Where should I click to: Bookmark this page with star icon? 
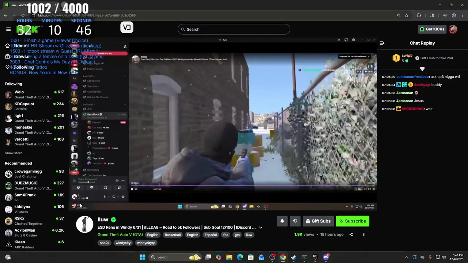[x=407, y=15]
